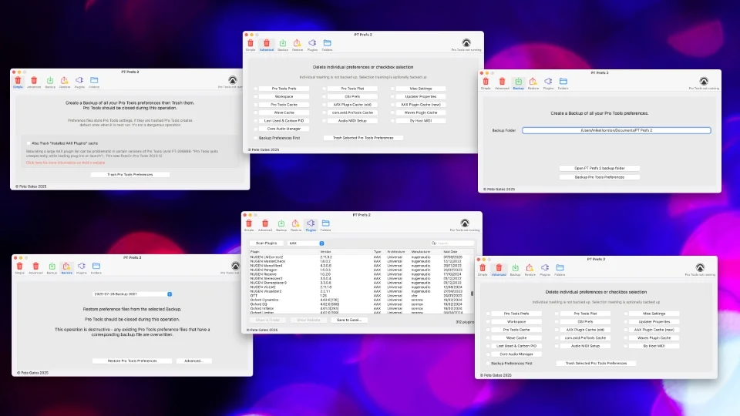Tick the DSI Prefs checkbox in upper Advanced window
The width and height of the screenshot is (740, 416).
tap(325, 97)
